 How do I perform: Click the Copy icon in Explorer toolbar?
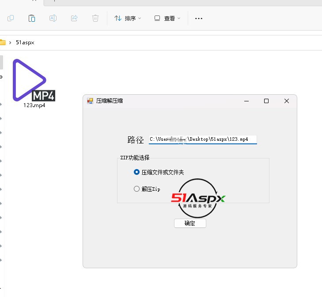11,18
